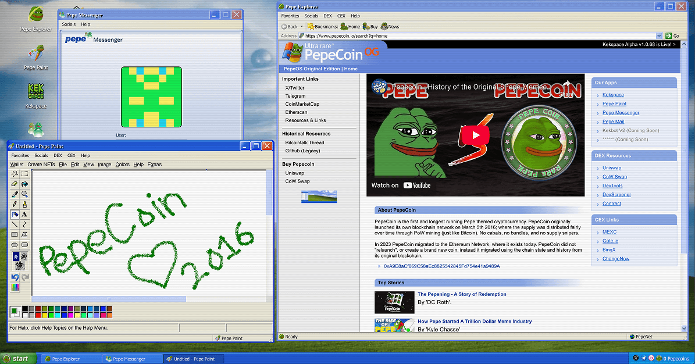Open the Pepe Explorer desktop icon
The height and width of the screenshot is (364, 695).
pyautogui.click(x=36, y=20)
